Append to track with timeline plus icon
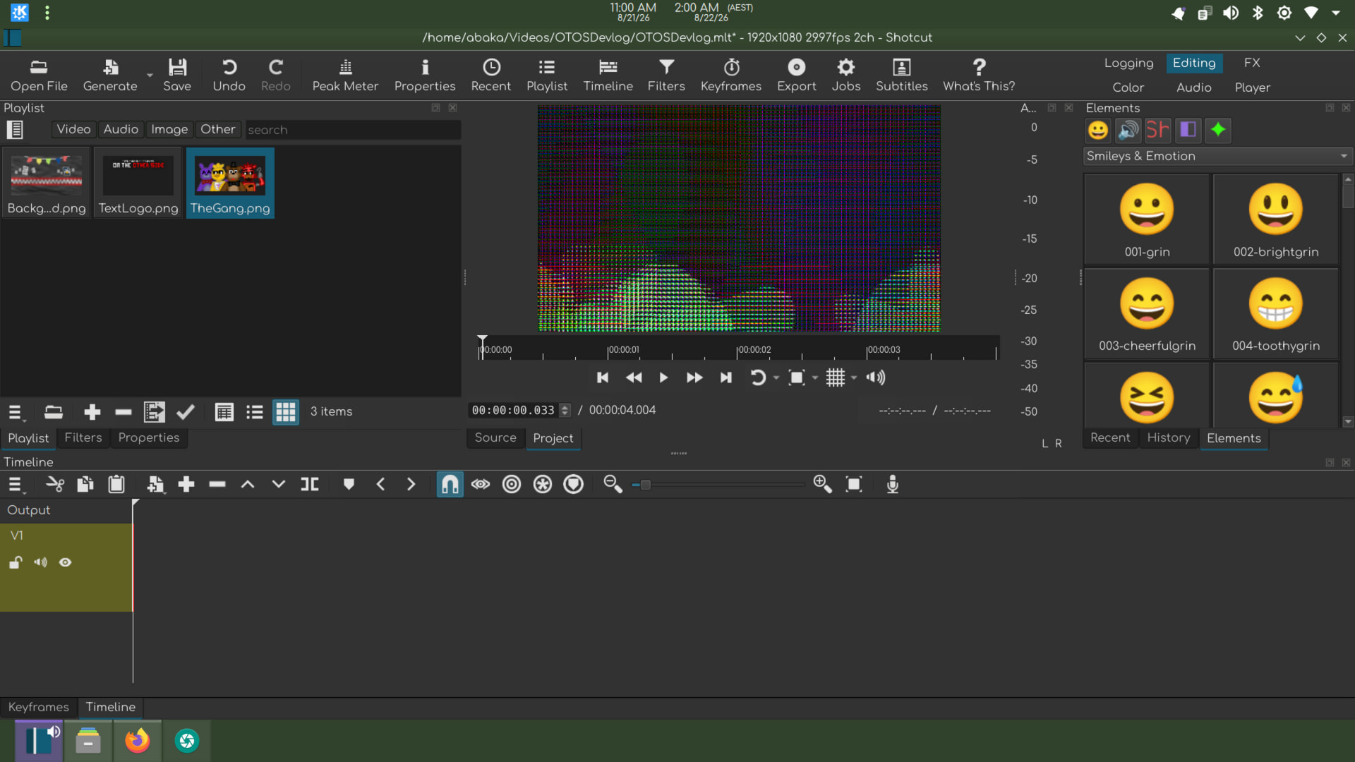Viewport: 1355px width, 762px height. pos(186,484)
